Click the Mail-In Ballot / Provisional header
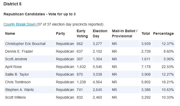This screenshot has width=180, height=106. [125, 33]
